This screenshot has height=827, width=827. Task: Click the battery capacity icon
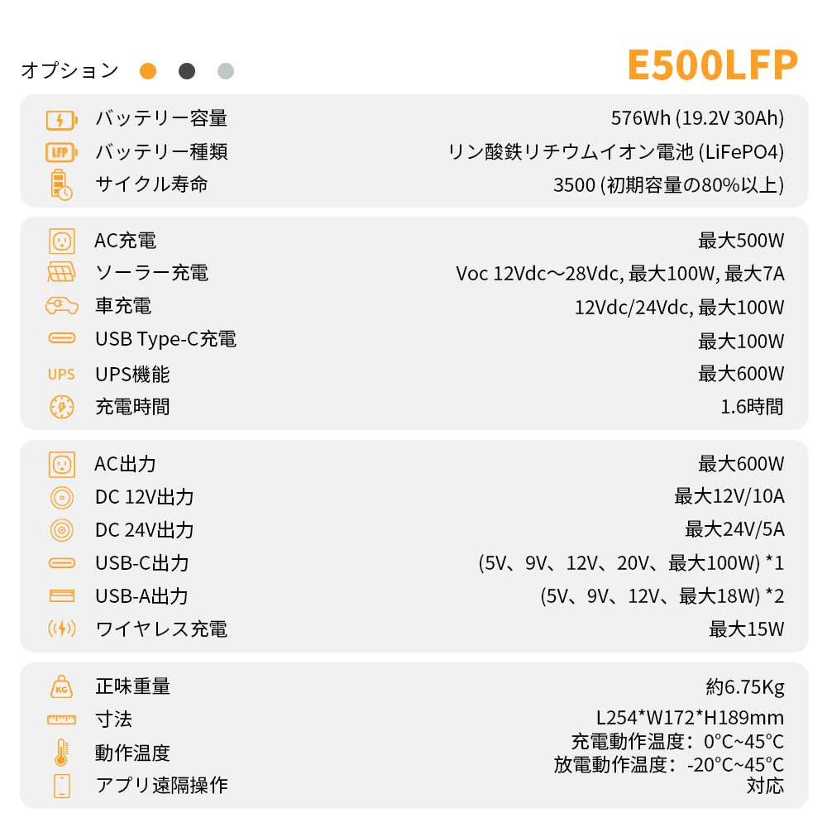pyautogui.click(x=62, y=119)
